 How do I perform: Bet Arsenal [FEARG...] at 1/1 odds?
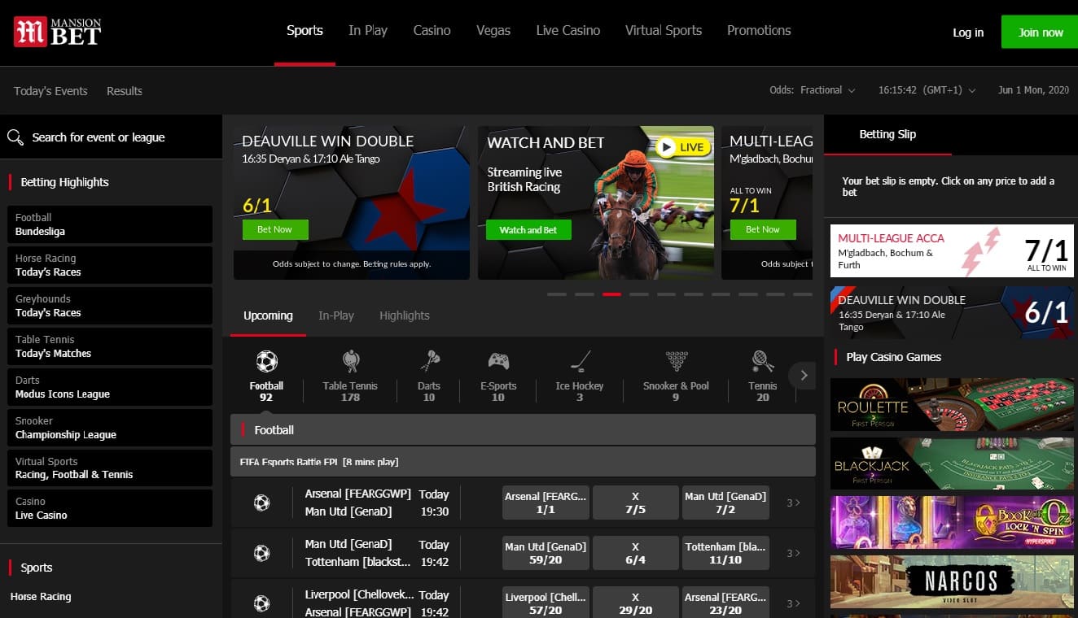coord(546,503)
